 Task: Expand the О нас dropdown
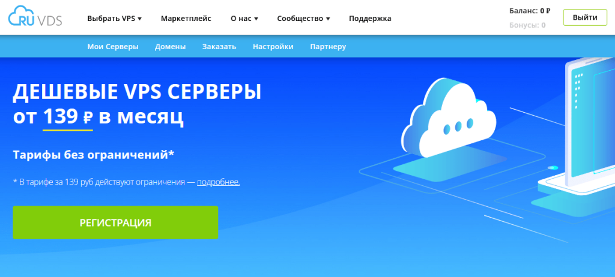[x=244, y=19]
